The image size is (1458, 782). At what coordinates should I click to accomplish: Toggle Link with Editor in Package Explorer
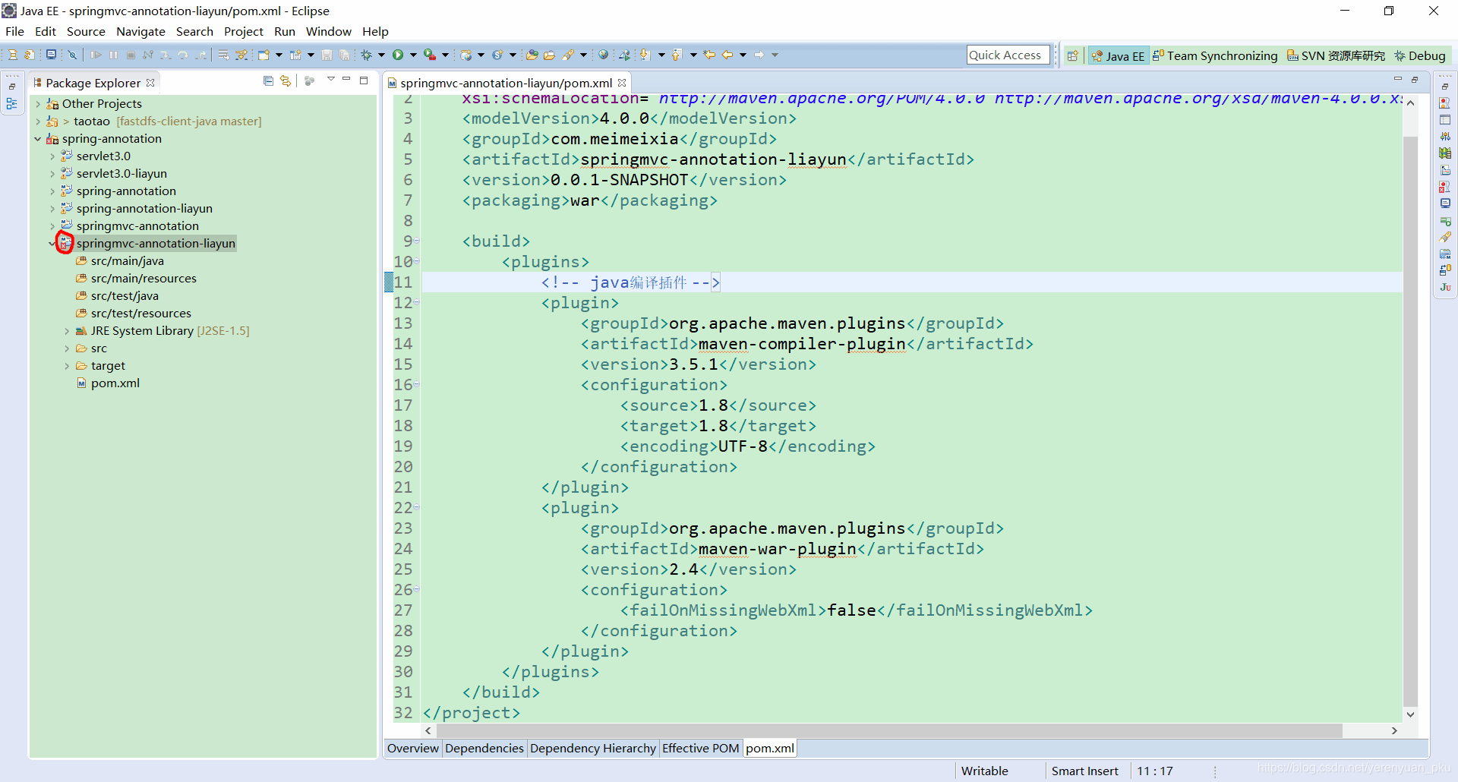coord(286,80)
